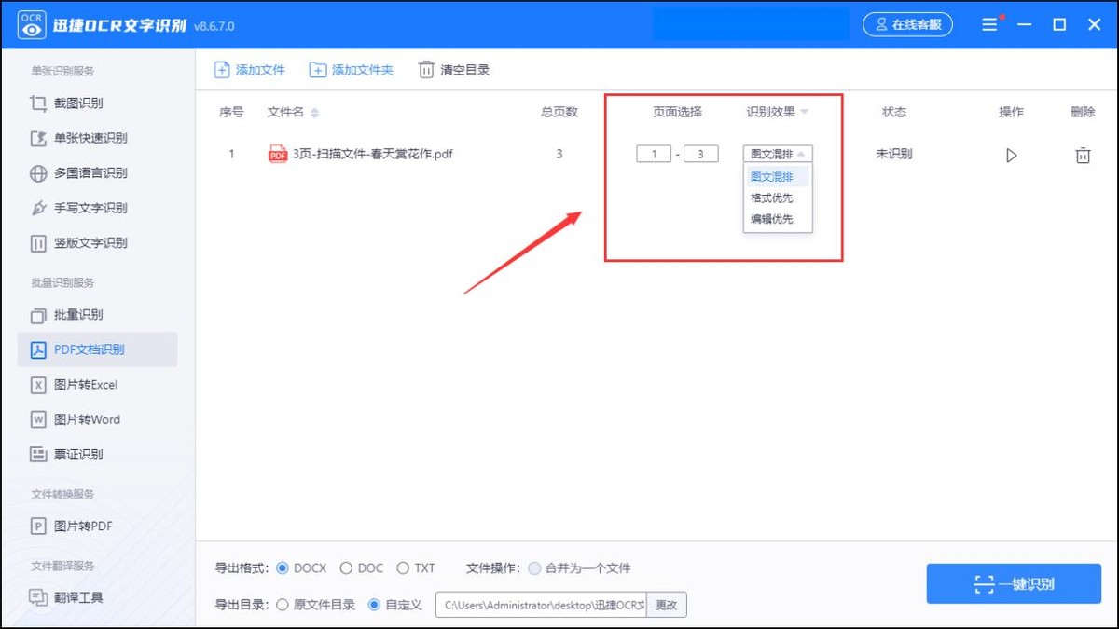Click the PDF文档识别 icon in sidebar

pos(38,350)
